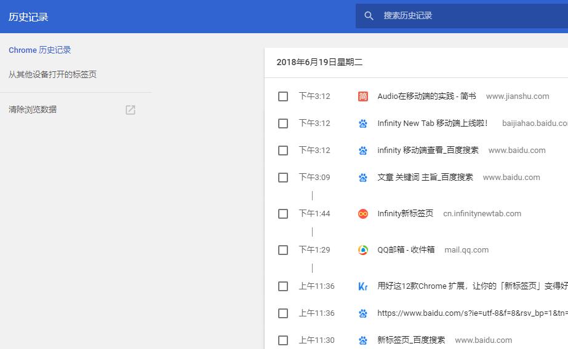Click the 历史记录 page title

pyautogui.click(x=28, y=17)
